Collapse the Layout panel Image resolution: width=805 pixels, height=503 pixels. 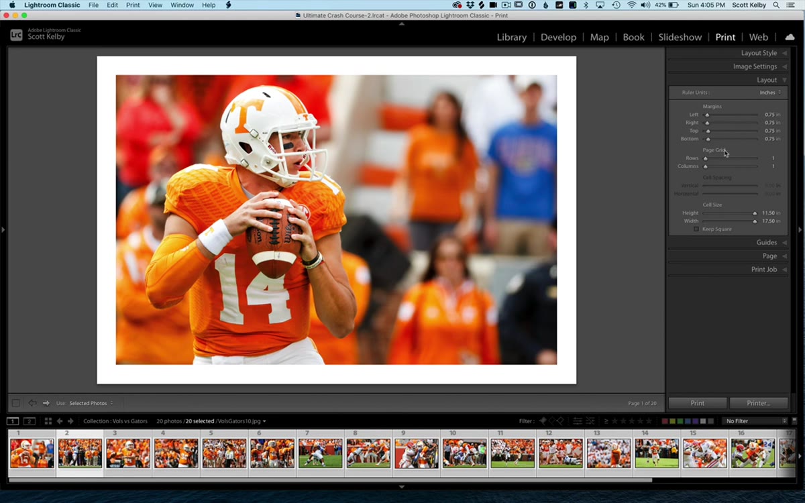click(x=784, y=80)
